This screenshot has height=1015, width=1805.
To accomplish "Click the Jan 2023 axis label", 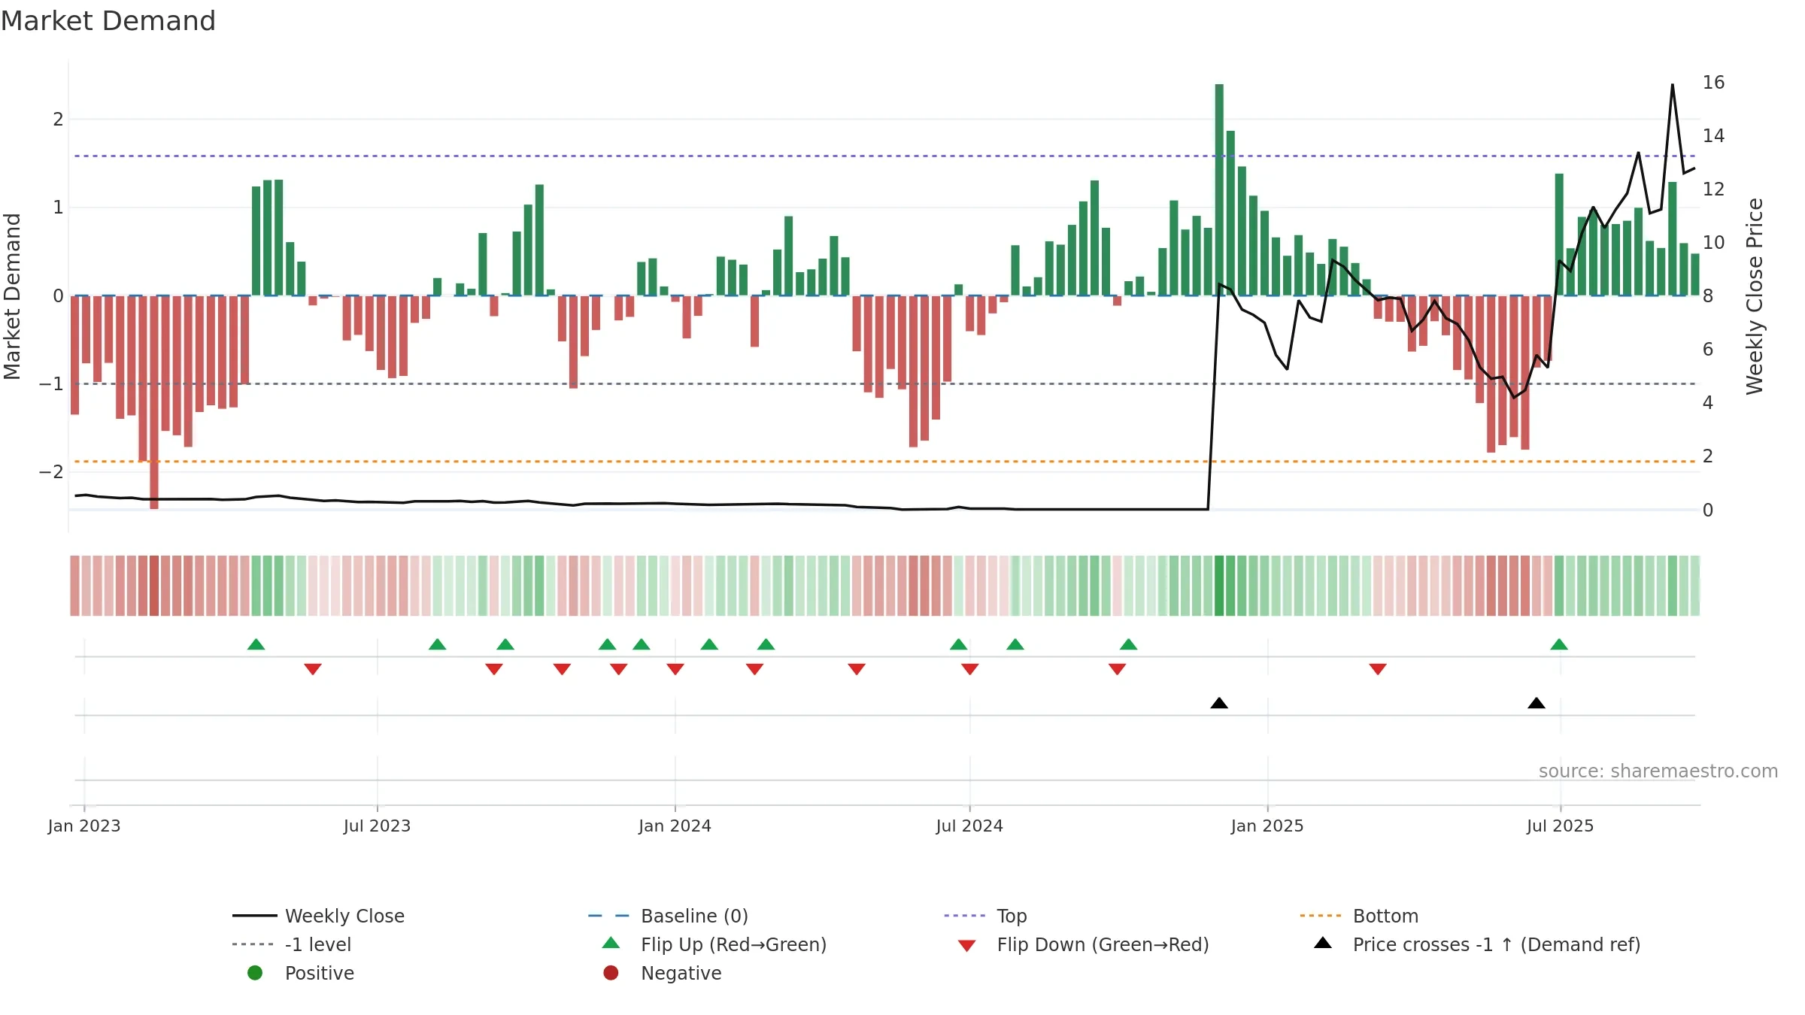I will point(84,826).
